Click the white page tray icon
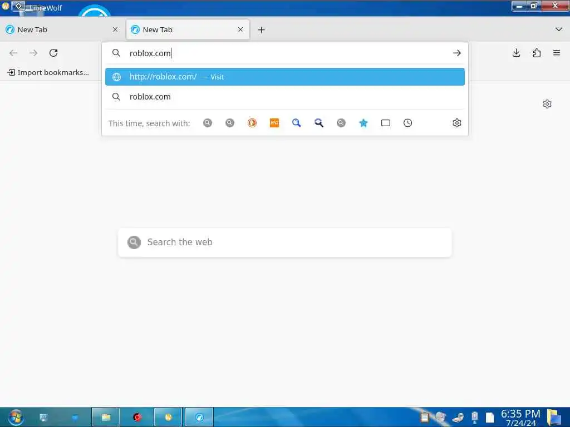570x427 pixels. pyautogui.click(x=490, y=418)
